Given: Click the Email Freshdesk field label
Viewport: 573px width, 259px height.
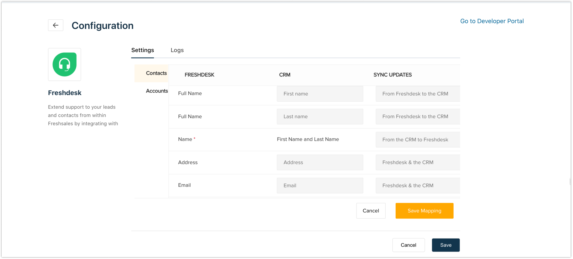Looking at the screenshot, I should coord(184,185).
